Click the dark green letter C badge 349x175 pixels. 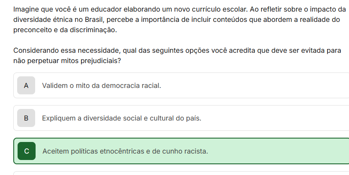tap(27, 151)
